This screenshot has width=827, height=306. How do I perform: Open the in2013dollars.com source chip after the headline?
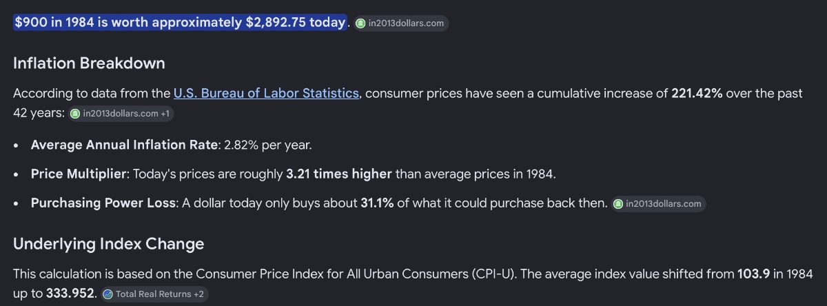401,23
